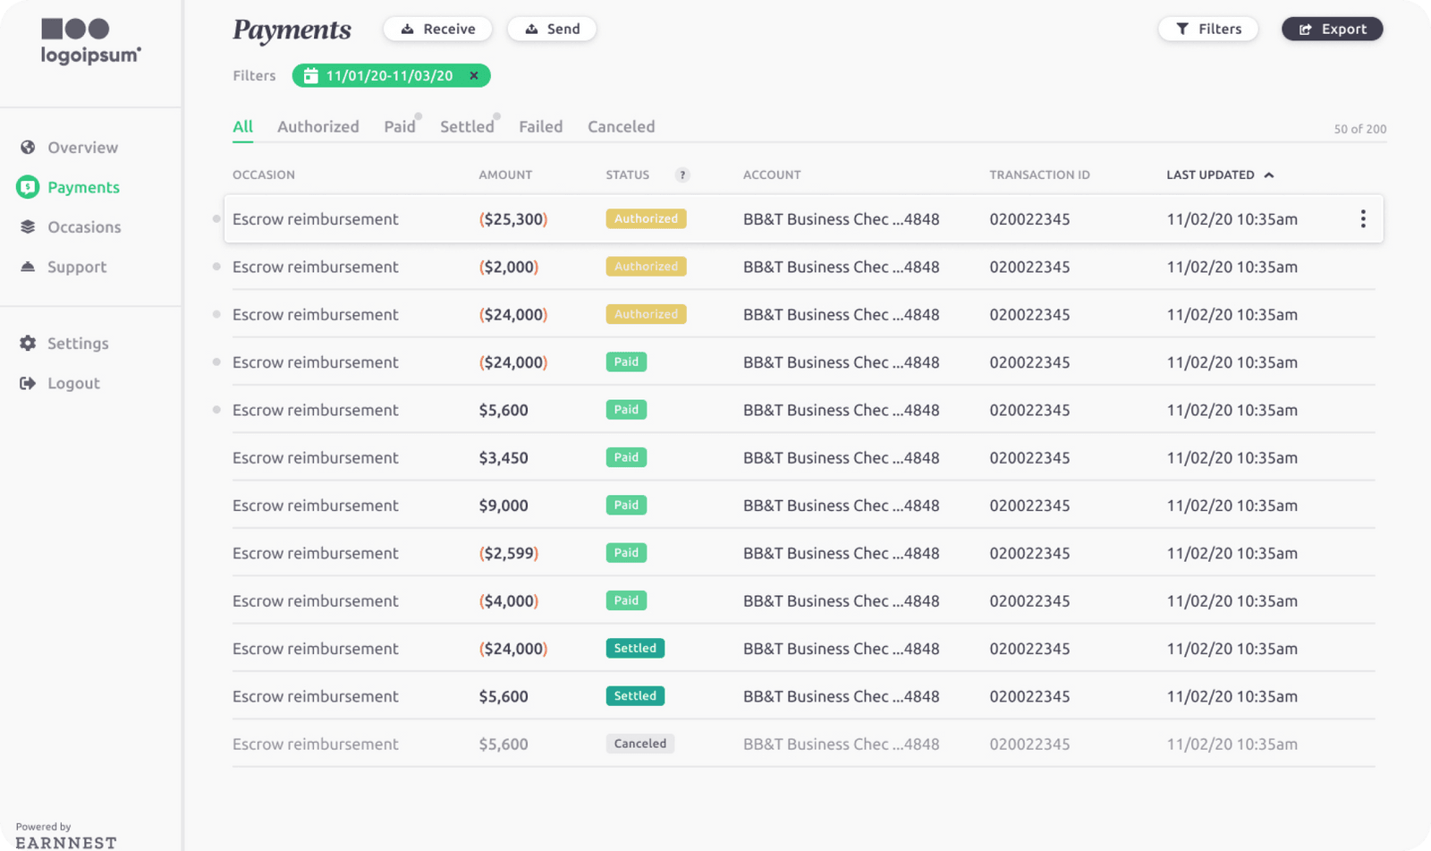Open Settings in the sidebar
Image resolution: width=1431 pixels, height=851 pixels.
point(78,344)
